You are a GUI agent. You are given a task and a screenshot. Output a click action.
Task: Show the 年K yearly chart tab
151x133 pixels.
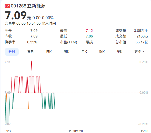pyautogui.click(x=120, y=52)
